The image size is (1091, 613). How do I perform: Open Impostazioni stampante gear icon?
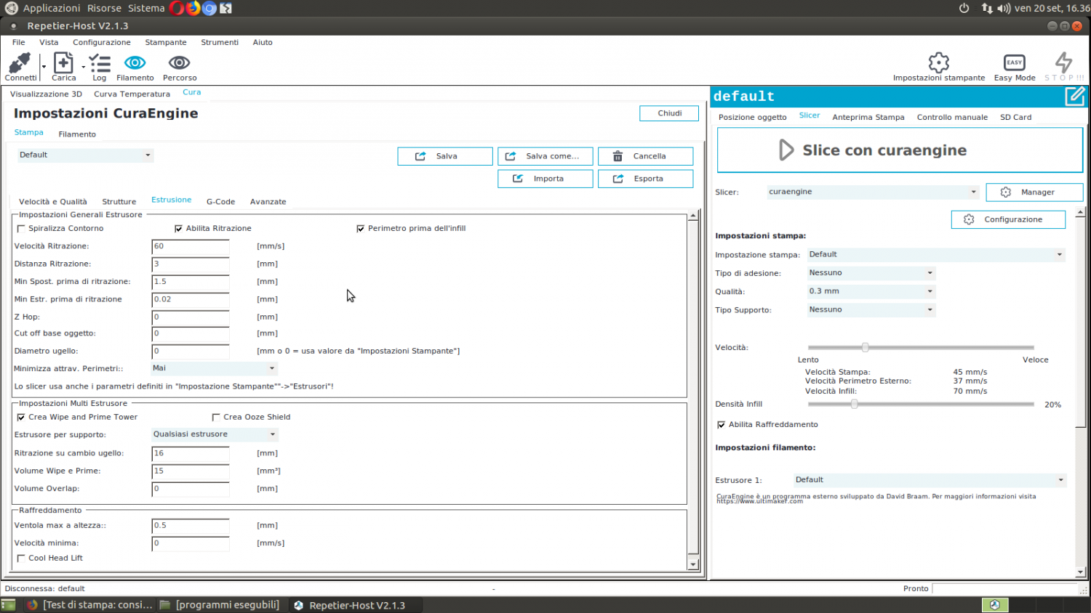[938, 62]
